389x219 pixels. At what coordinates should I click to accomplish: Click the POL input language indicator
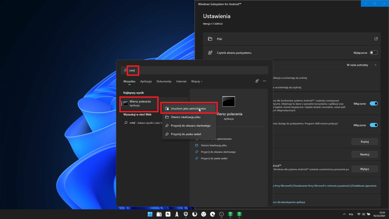point(351,214)
